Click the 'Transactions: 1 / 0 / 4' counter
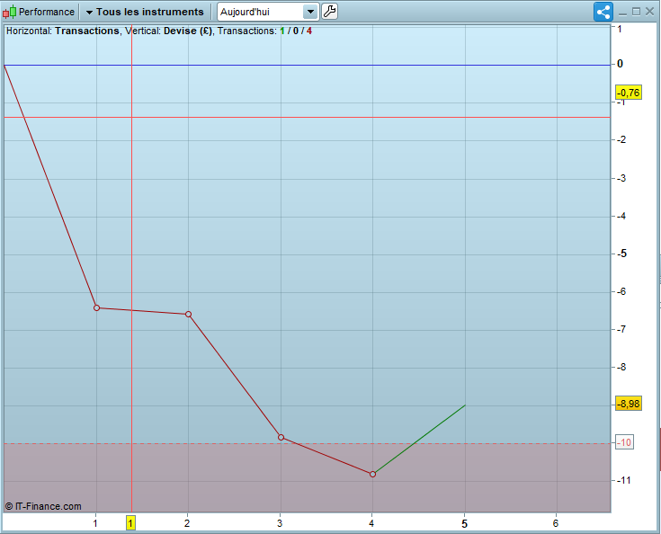 pos(264,31)
